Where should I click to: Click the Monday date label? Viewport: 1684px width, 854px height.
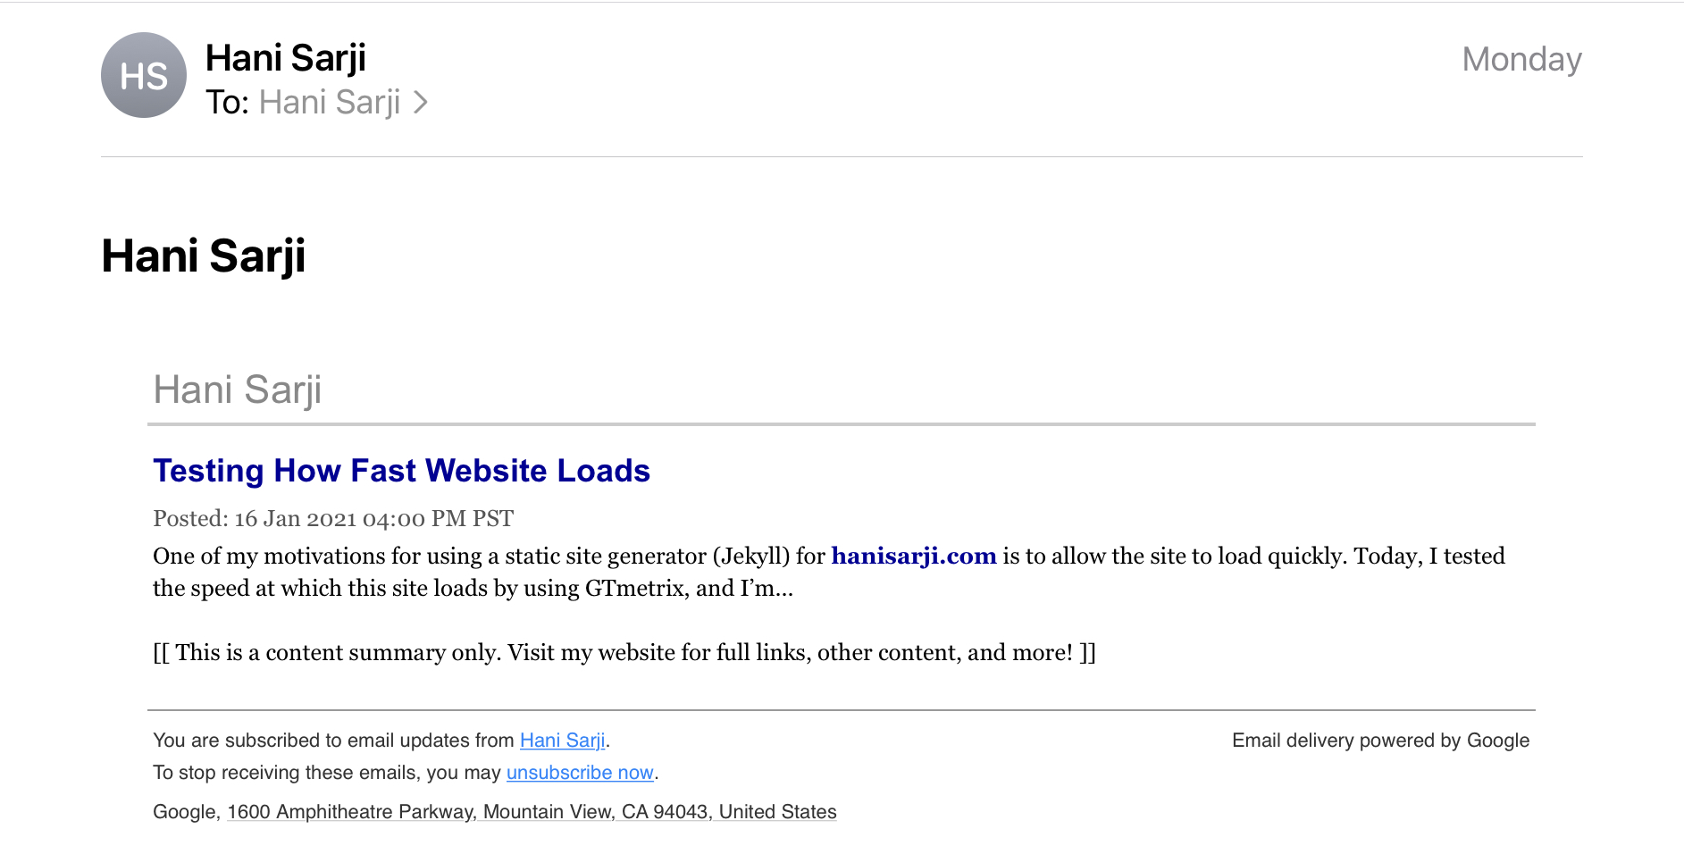[x=1521, y=59]
